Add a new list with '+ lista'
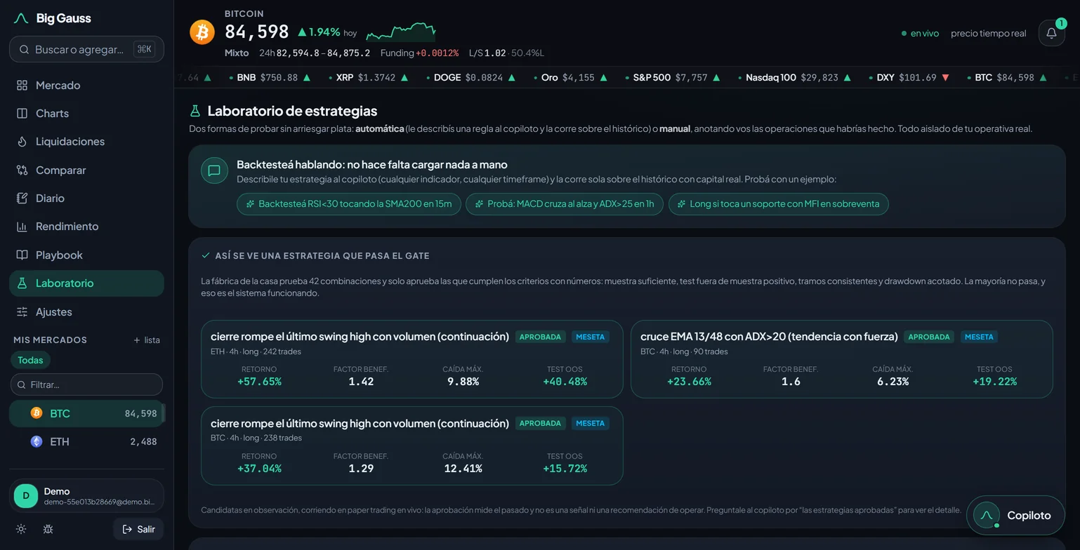 point(147,340)
